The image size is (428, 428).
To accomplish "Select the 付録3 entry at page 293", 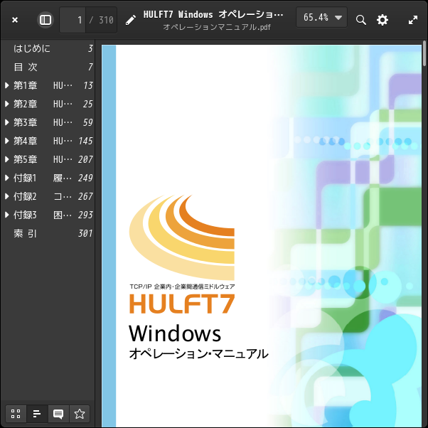I will [53, 215].
